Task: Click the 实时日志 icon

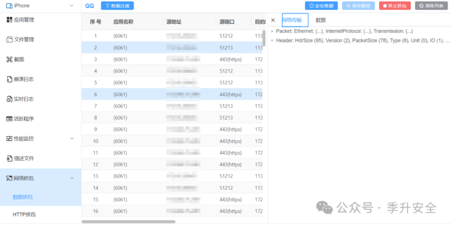Action: tap(9, 99)
